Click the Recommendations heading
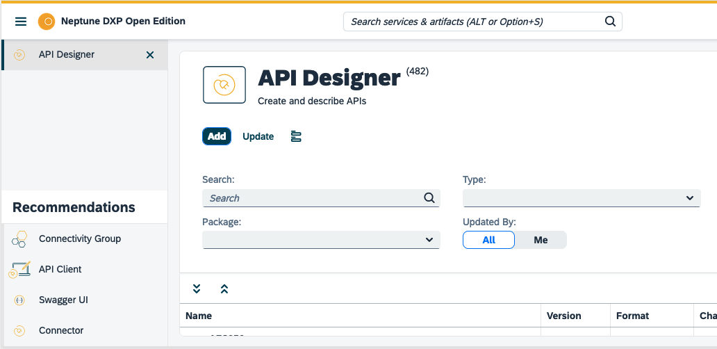This screenshot has height=349, width=717. (74, 207)
